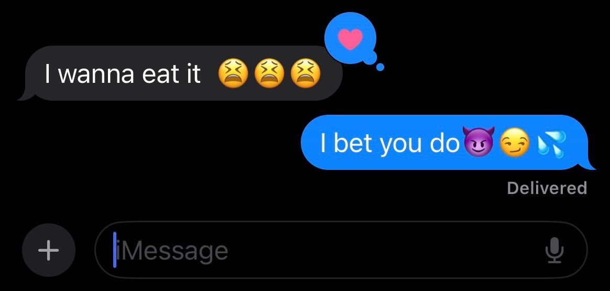Click the smirking face emoji
Image resolution: width=610 pixels, height=291 pixels.
[x=515, y=143]
